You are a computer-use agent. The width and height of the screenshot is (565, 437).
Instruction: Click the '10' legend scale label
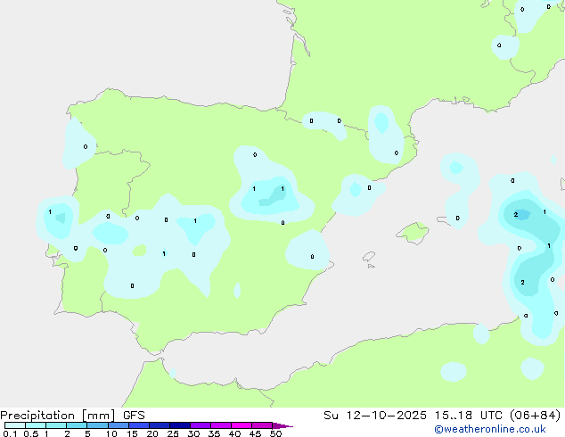(111, 433)
